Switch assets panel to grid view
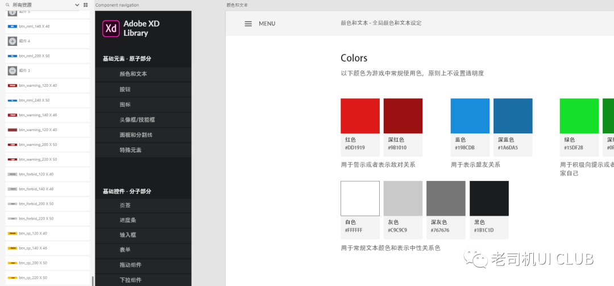 (x=85, y=5)
